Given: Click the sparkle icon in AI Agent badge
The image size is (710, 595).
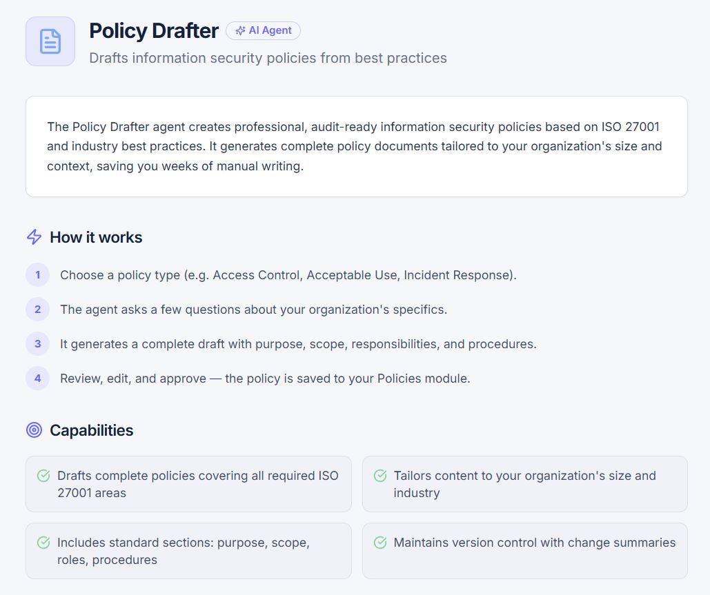Looking at the screenshot, I should coord(240,31).
